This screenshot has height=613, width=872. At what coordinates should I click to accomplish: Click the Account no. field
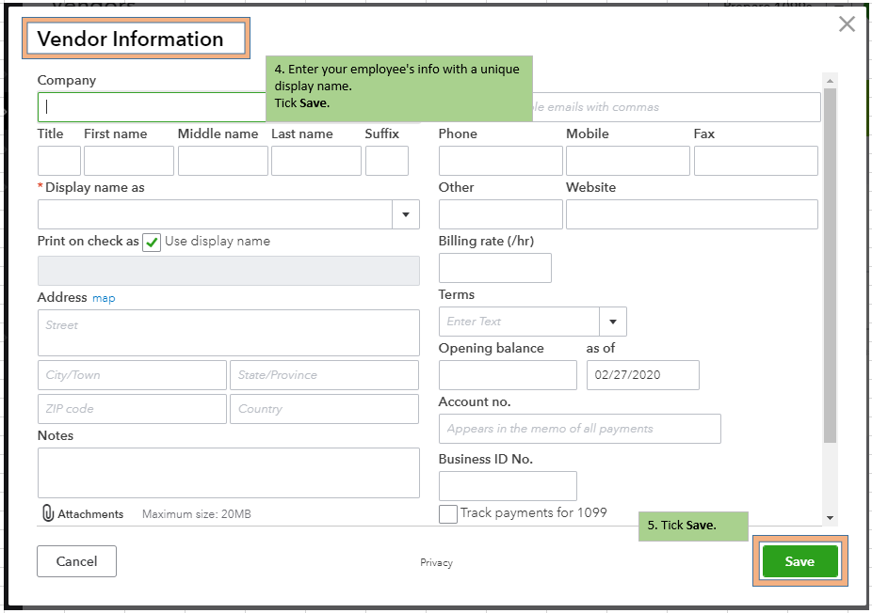579,429
